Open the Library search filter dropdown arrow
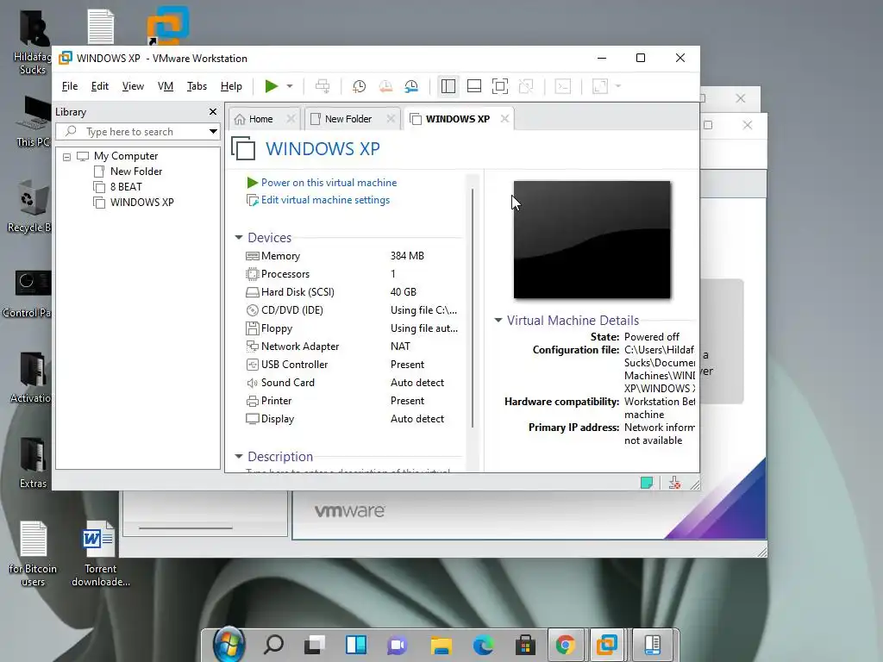 [214, 132]
